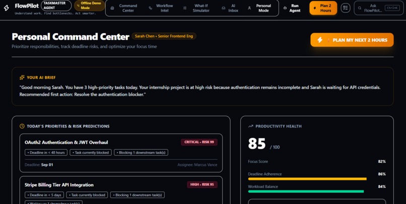Click the TASKMASTER AGENT badge
Viewport: 406px width, 204px height.
point(56,6)
